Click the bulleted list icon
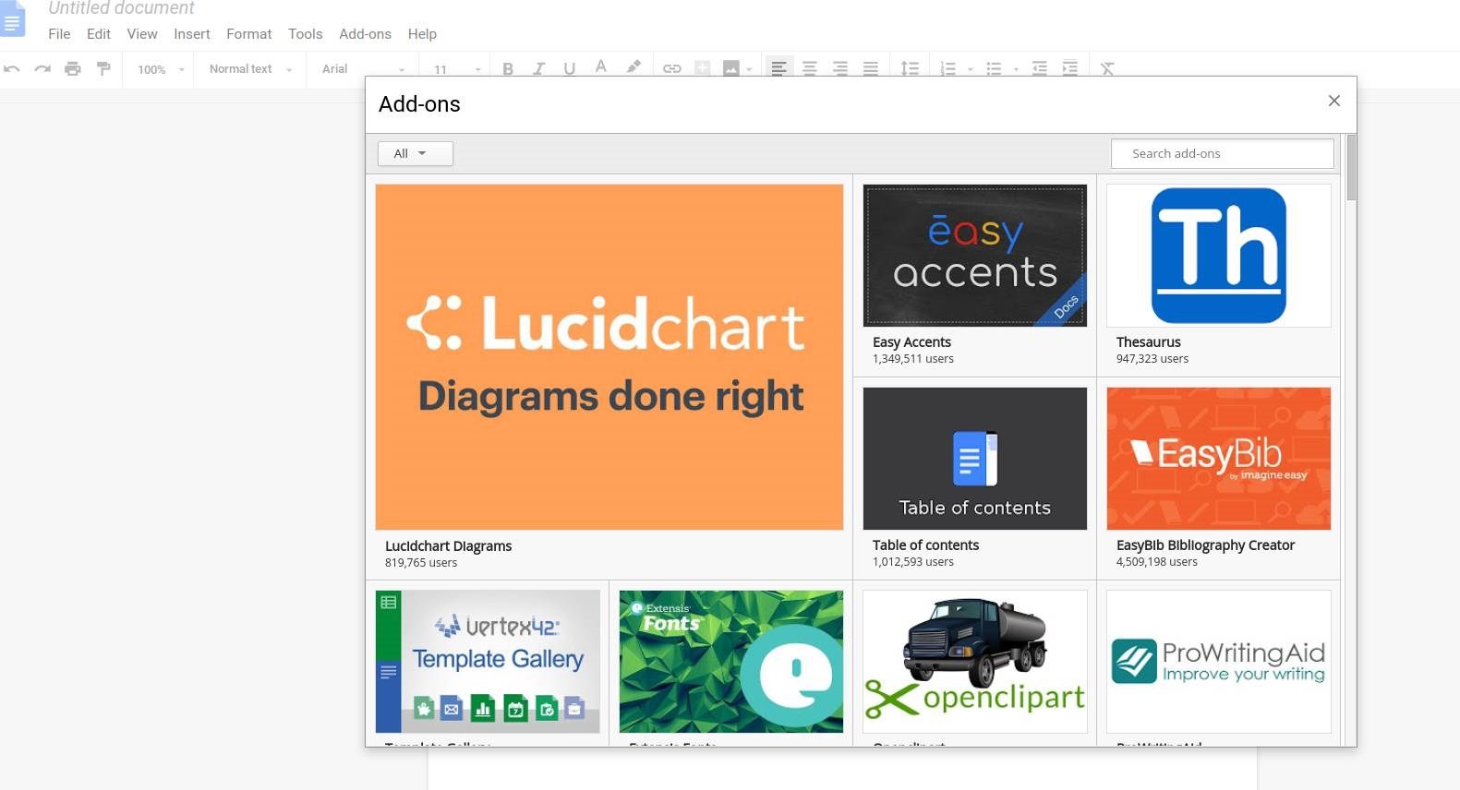The image size is (1460, 790). (994, 68)
